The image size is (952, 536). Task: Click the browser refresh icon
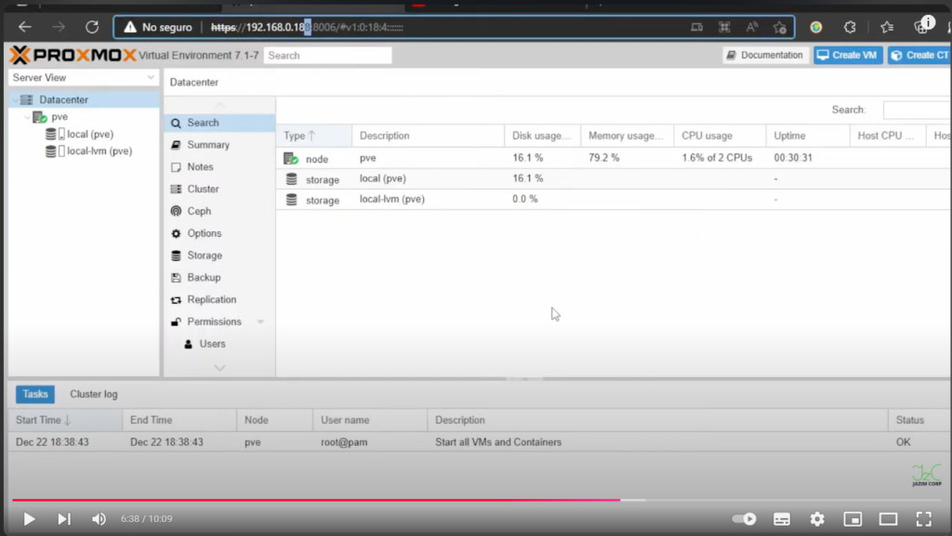click(x=92, y=27)
